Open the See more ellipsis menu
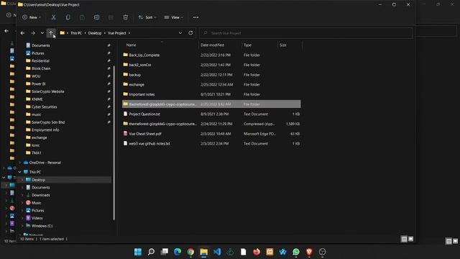 point(195,17)
